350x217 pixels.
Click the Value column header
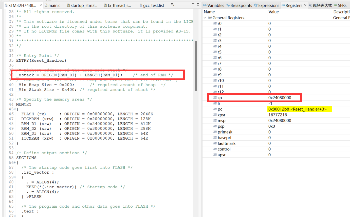click(x=300, y=12)
